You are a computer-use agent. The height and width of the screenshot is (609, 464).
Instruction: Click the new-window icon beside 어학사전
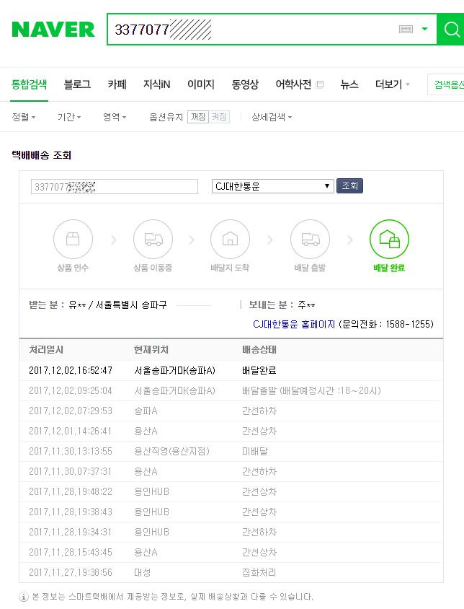click(x=320, y=84)
